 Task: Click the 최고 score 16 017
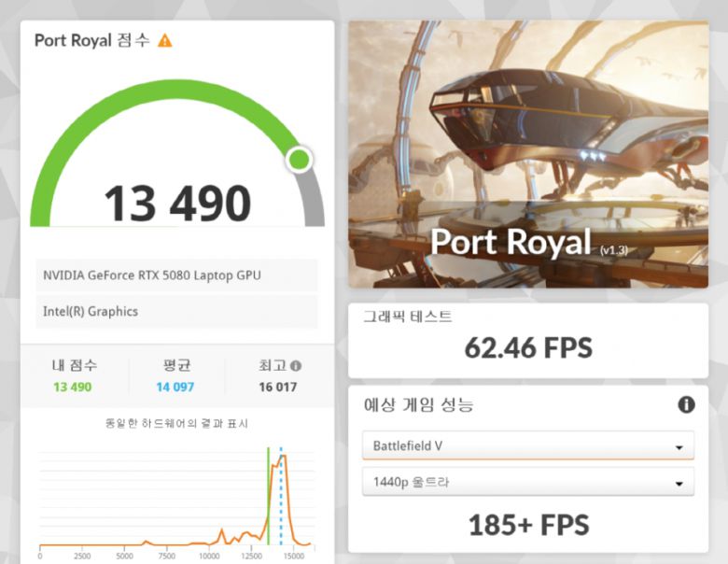(277, 387)
